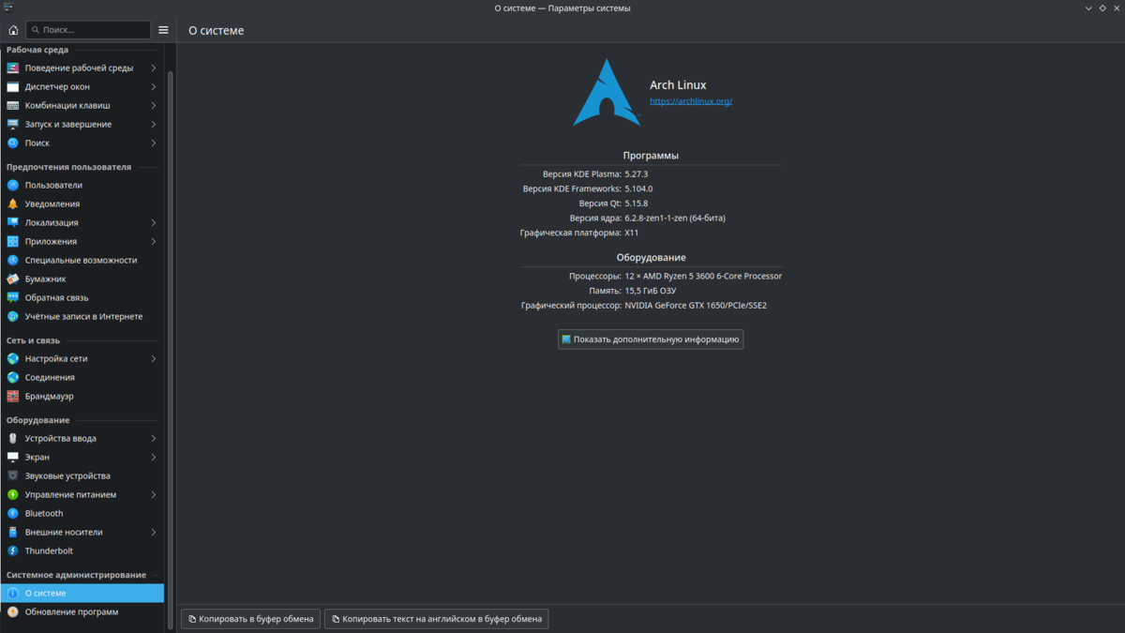Click the Соединения icon

coord(13,377)
